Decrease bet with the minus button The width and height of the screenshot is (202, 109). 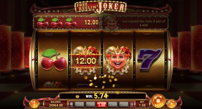tap(71, 104)
